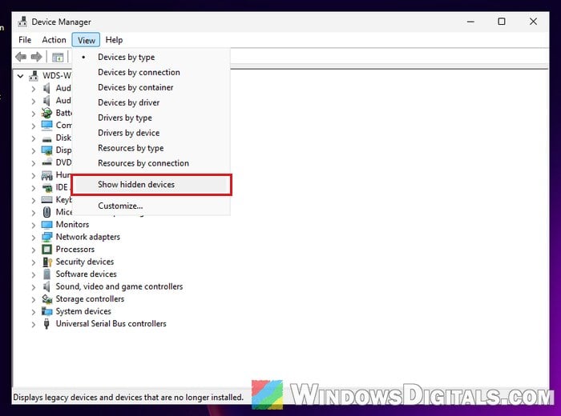Screen dimensions: 561x416
Task: Open the File menu
Action: [x=25, y=40]
